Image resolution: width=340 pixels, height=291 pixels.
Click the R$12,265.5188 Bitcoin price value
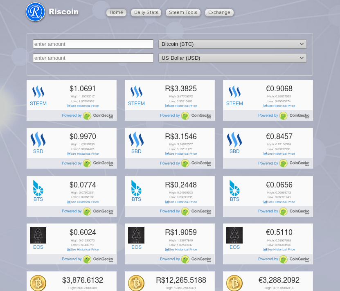181,280
